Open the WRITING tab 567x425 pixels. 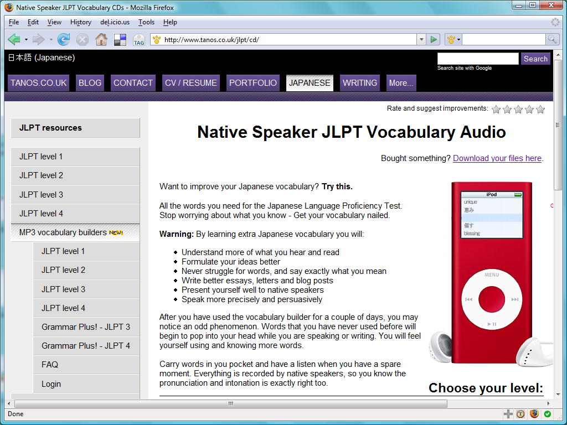pyautogui.click(x=360, y=83)
